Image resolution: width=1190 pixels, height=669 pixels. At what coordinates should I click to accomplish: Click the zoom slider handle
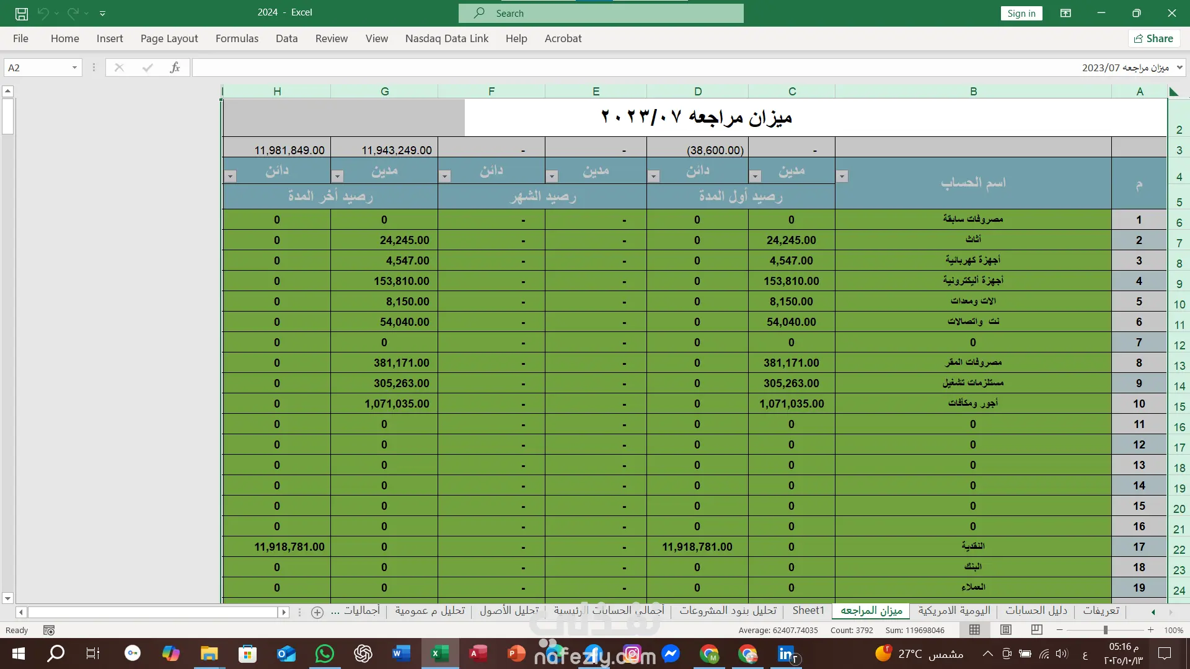1105,630
